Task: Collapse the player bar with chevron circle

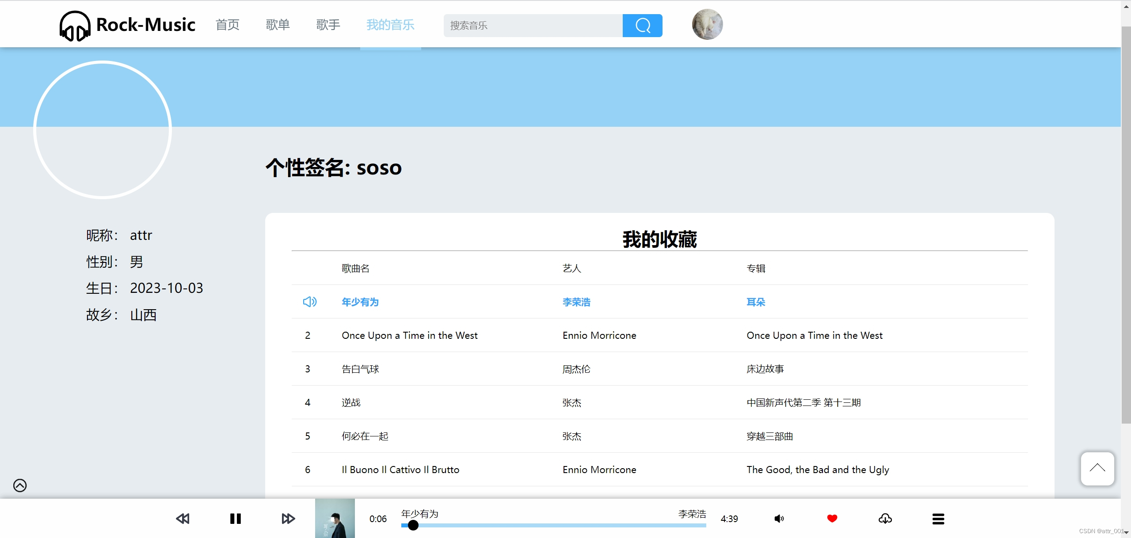Action: click(20, 485)
